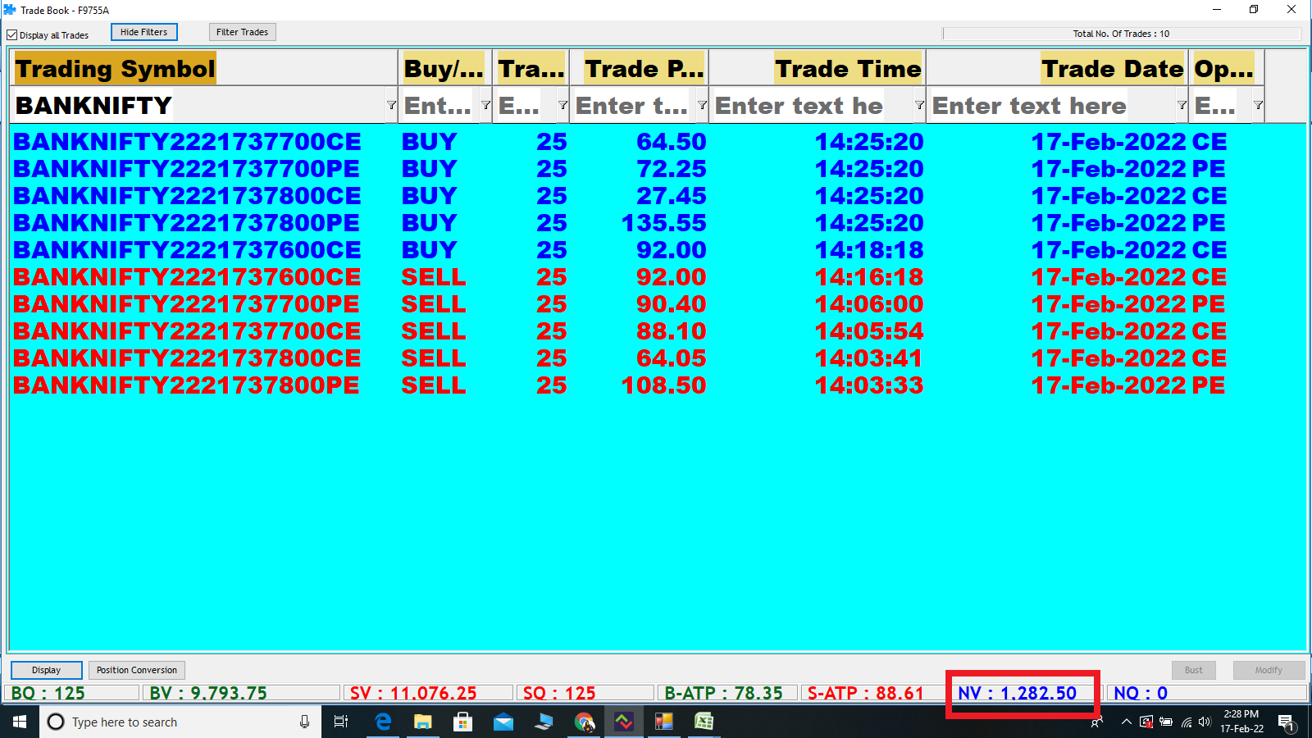Open the Trade Qty column filter dropdown

563,105
